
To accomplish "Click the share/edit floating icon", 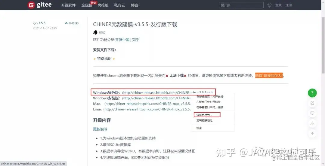I will [x=312, y=103].
